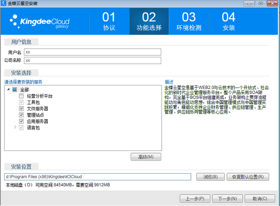Viewport: 280px width, 206px height.
Task: Select the 工具包 tree label
Action: pos(33,102)
